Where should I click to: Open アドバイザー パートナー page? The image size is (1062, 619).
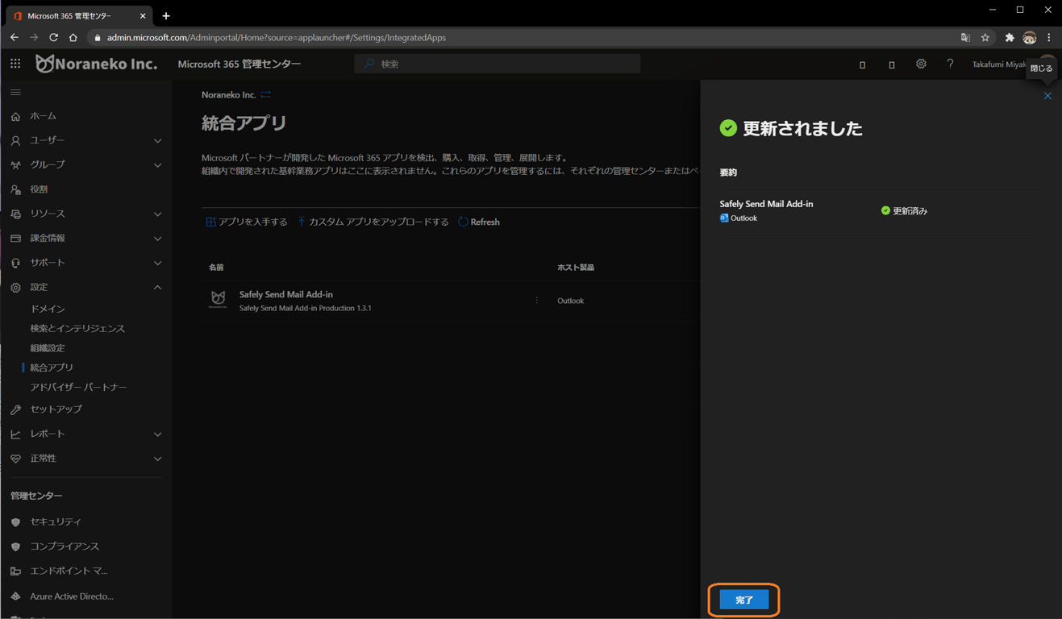(x=78, y=387)
